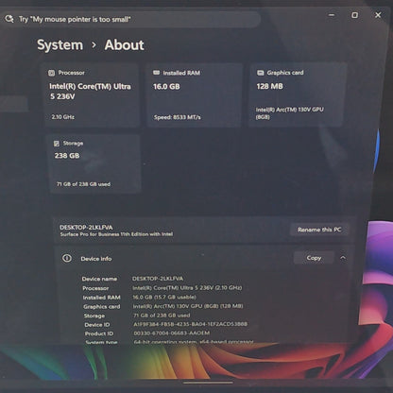Click the DESKTOP-2LKLFVA device name header

86,227
